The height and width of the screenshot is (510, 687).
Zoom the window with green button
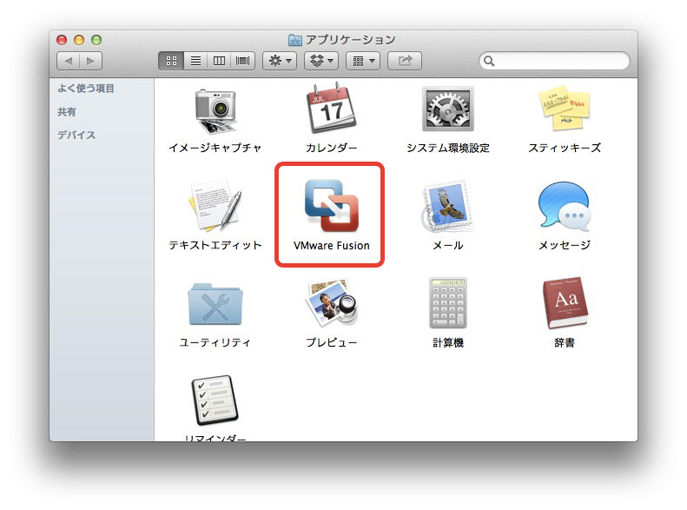pyautogui.click(x=96, y=40)
